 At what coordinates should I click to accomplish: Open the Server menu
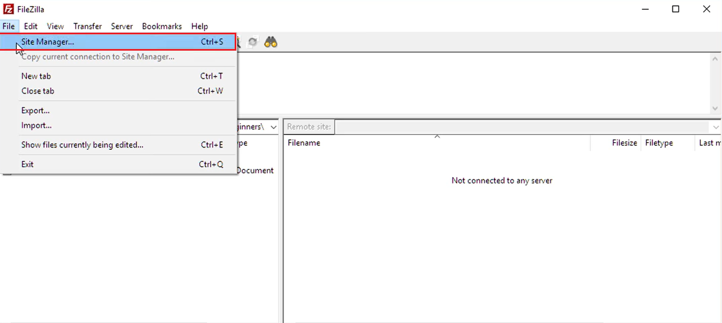(122, 26)
